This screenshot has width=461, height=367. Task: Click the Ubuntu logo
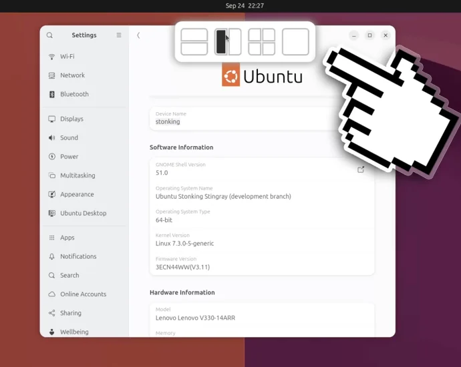(262, 76)
